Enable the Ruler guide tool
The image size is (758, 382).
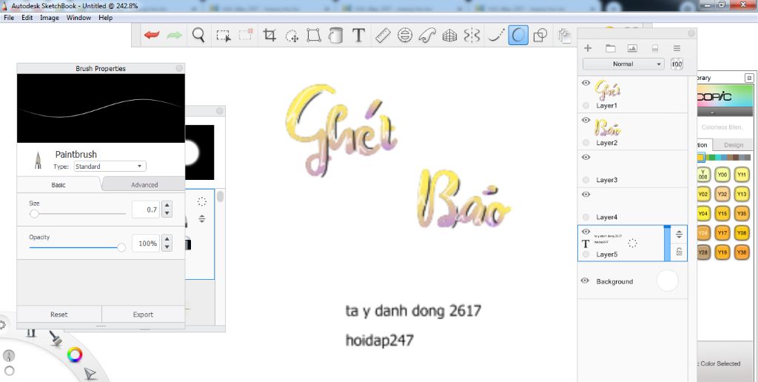383,36
